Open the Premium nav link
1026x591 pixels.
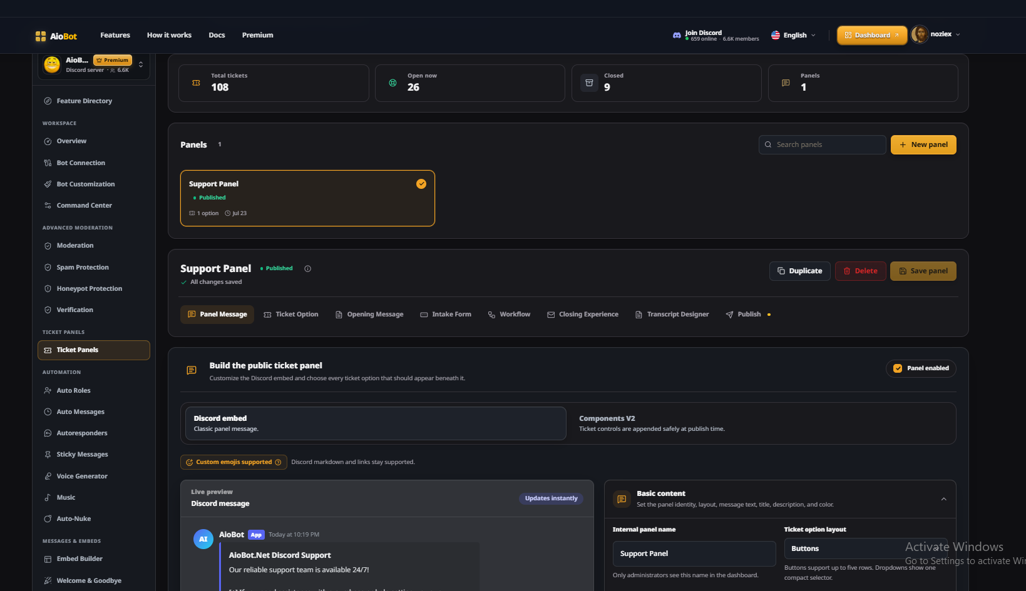click(x=257, y=35)
